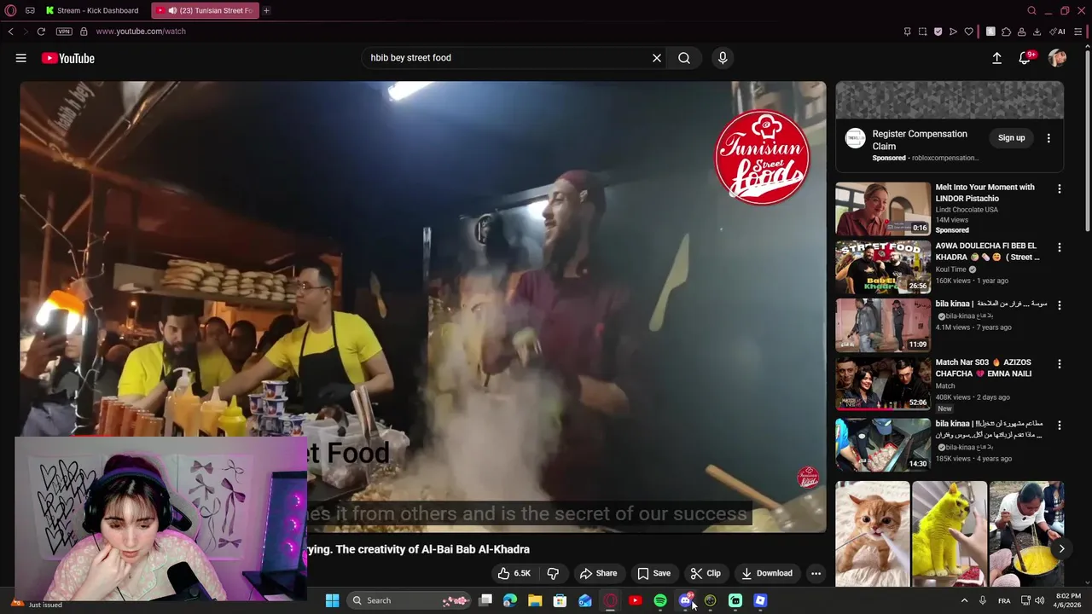
Task: Open Discord from the taskbar
Action: 685,600
